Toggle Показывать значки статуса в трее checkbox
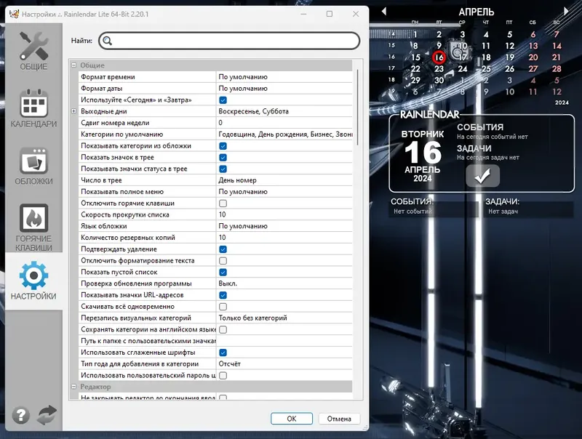Viewport: 582px width, 439px height. [223, 169]
